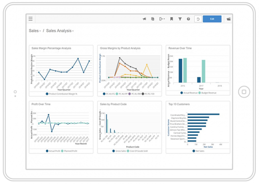The image size is (259, 184).
Task: Click the Stevenson Sports customer bar
Action: click(x=192, y=138)
